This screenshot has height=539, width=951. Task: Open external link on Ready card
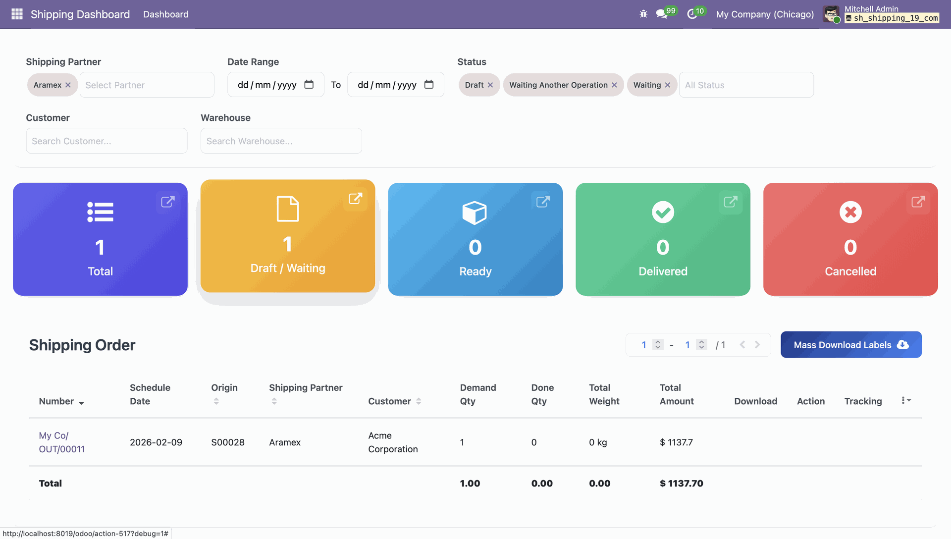click(543, 202)
